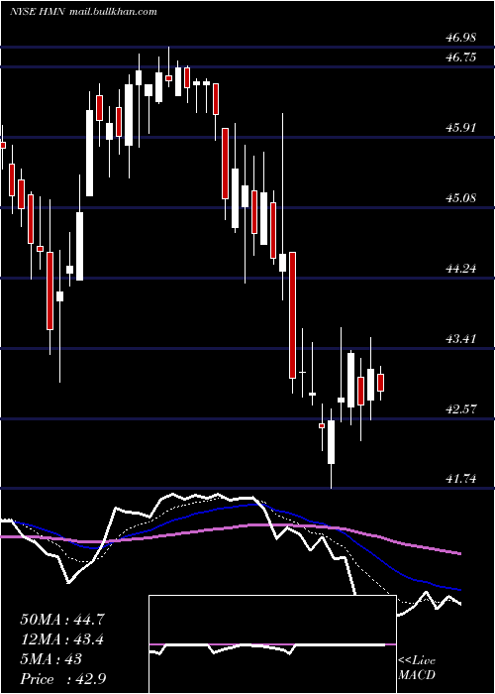Viewport: 495px width, 694px height.
Task: Click the last red candlestick on the right
Action: coord(380,383)
